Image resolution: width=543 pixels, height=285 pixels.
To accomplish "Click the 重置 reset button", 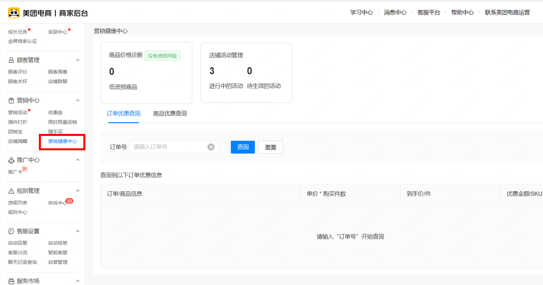I will pyautogui.click(x=270, y=147).
